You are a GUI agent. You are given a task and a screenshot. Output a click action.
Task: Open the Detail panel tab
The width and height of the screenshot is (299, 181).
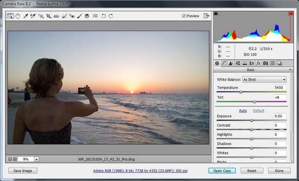tap(231, 63)
